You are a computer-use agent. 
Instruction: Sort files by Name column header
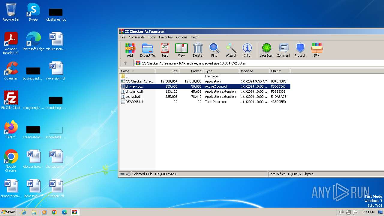137,71
